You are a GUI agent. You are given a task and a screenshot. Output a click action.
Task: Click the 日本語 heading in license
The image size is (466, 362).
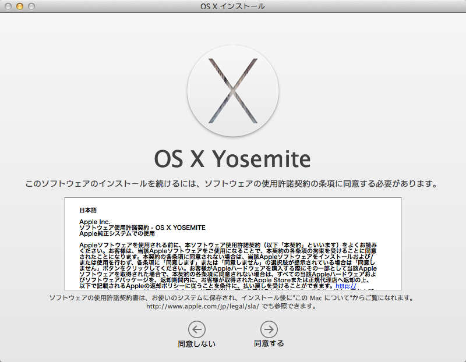click(88, 210)
